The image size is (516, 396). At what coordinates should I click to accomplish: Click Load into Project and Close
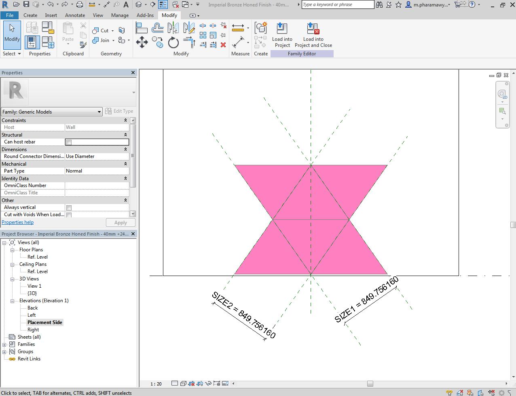313,35
